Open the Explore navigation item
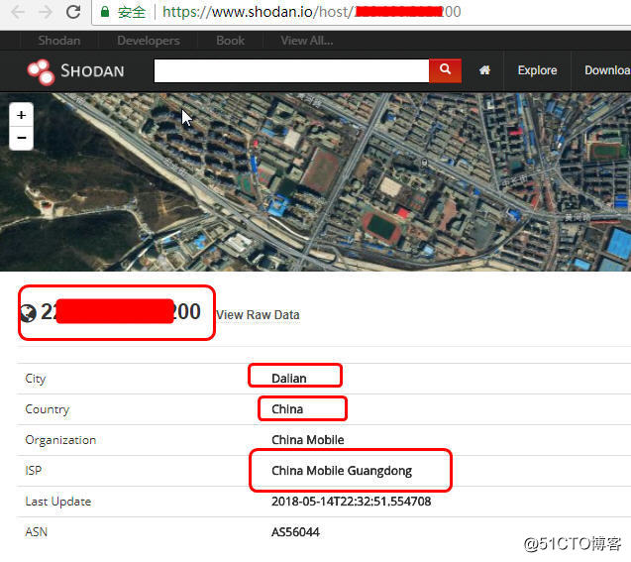The width and height of the screenshot is (631, 562). 537,70
